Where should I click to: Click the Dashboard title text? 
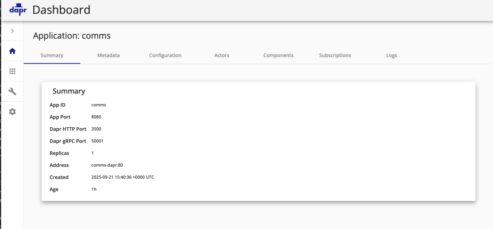tap(61, 10)
